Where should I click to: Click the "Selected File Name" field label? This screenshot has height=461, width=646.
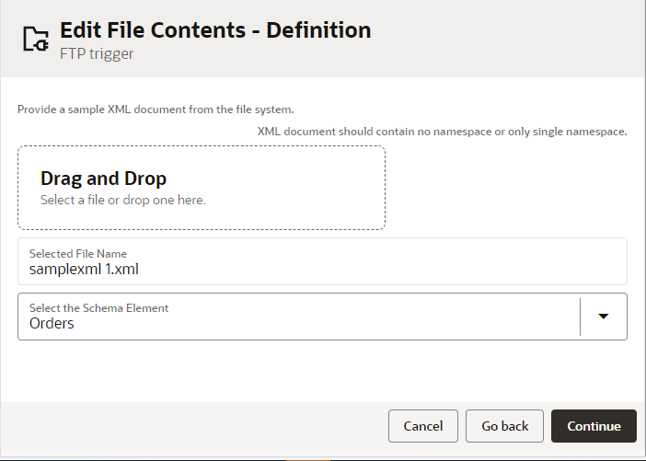tap(78, 253)
